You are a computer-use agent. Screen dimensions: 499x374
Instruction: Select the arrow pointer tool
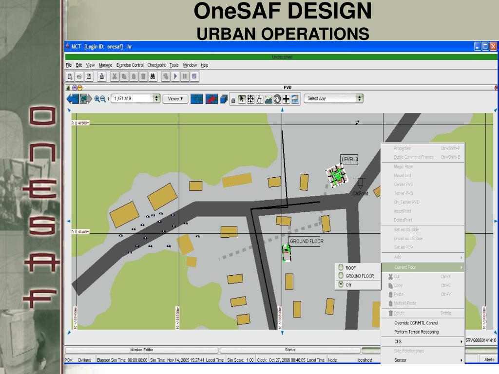(242, 99)
